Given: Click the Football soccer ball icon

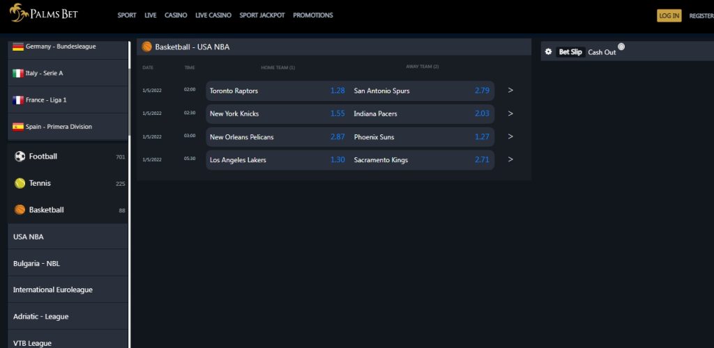Looking at the screenshot, I should coord(20,157).
